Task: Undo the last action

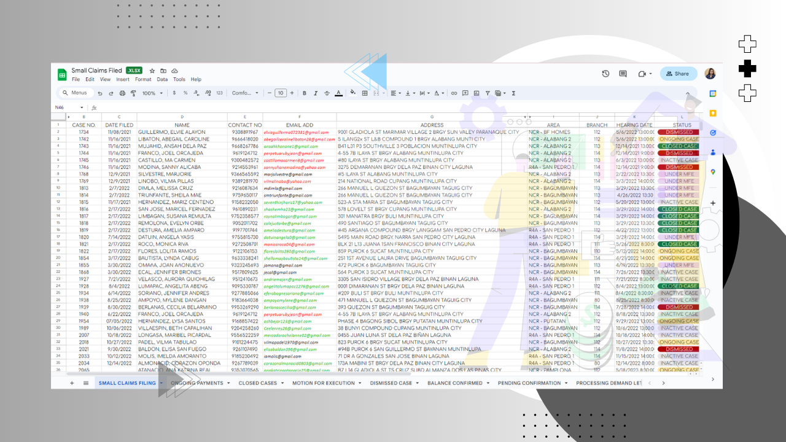Action: coord(100,93)
